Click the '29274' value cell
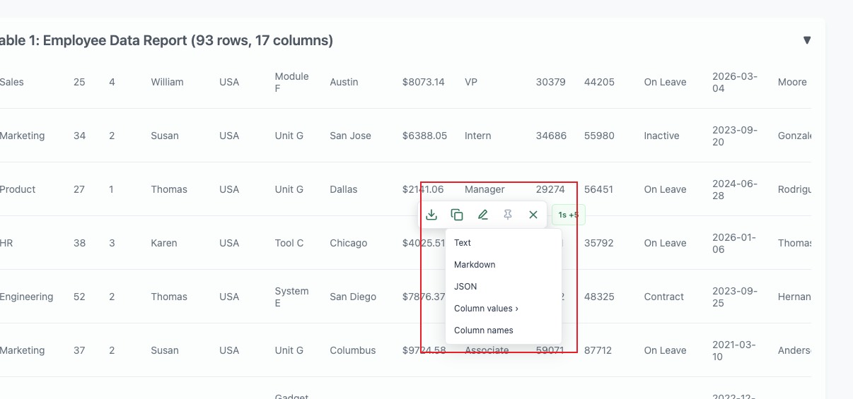 [x=550, y=189]
